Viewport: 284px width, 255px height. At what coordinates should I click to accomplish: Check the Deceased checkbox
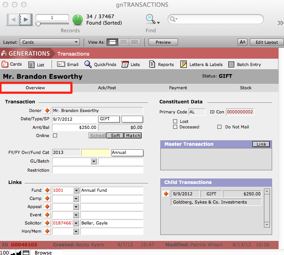[175, 127]
